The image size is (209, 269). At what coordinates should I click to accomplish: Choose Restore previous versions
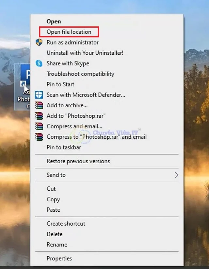click(78, 161)
